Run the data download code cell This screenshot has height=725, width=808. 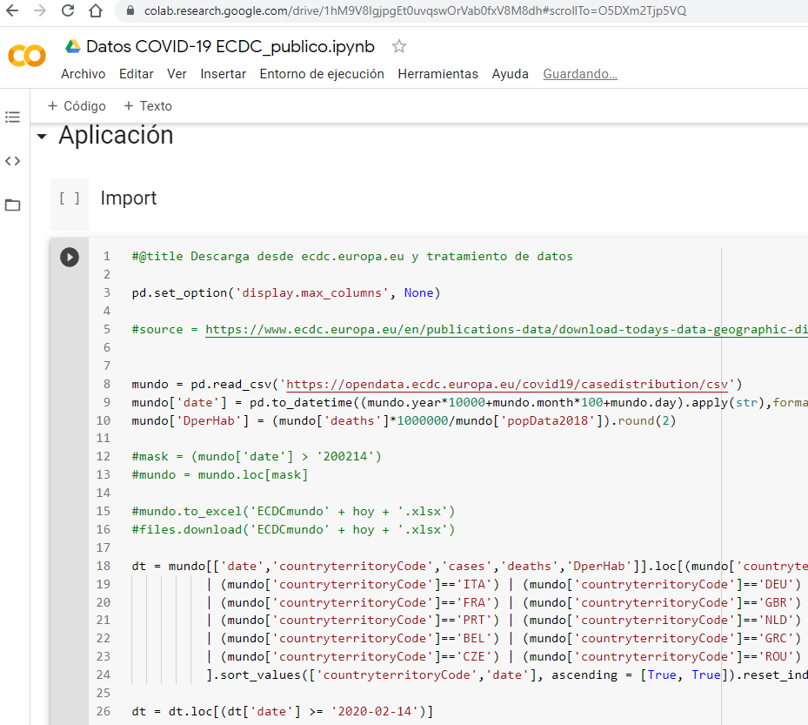click(69, 257)
